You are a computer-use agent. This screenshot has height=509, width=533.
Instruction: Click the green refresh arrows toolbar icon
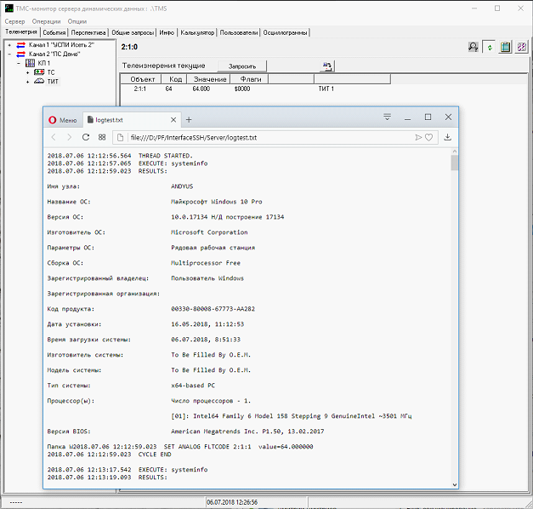click(x=490, y=48)
